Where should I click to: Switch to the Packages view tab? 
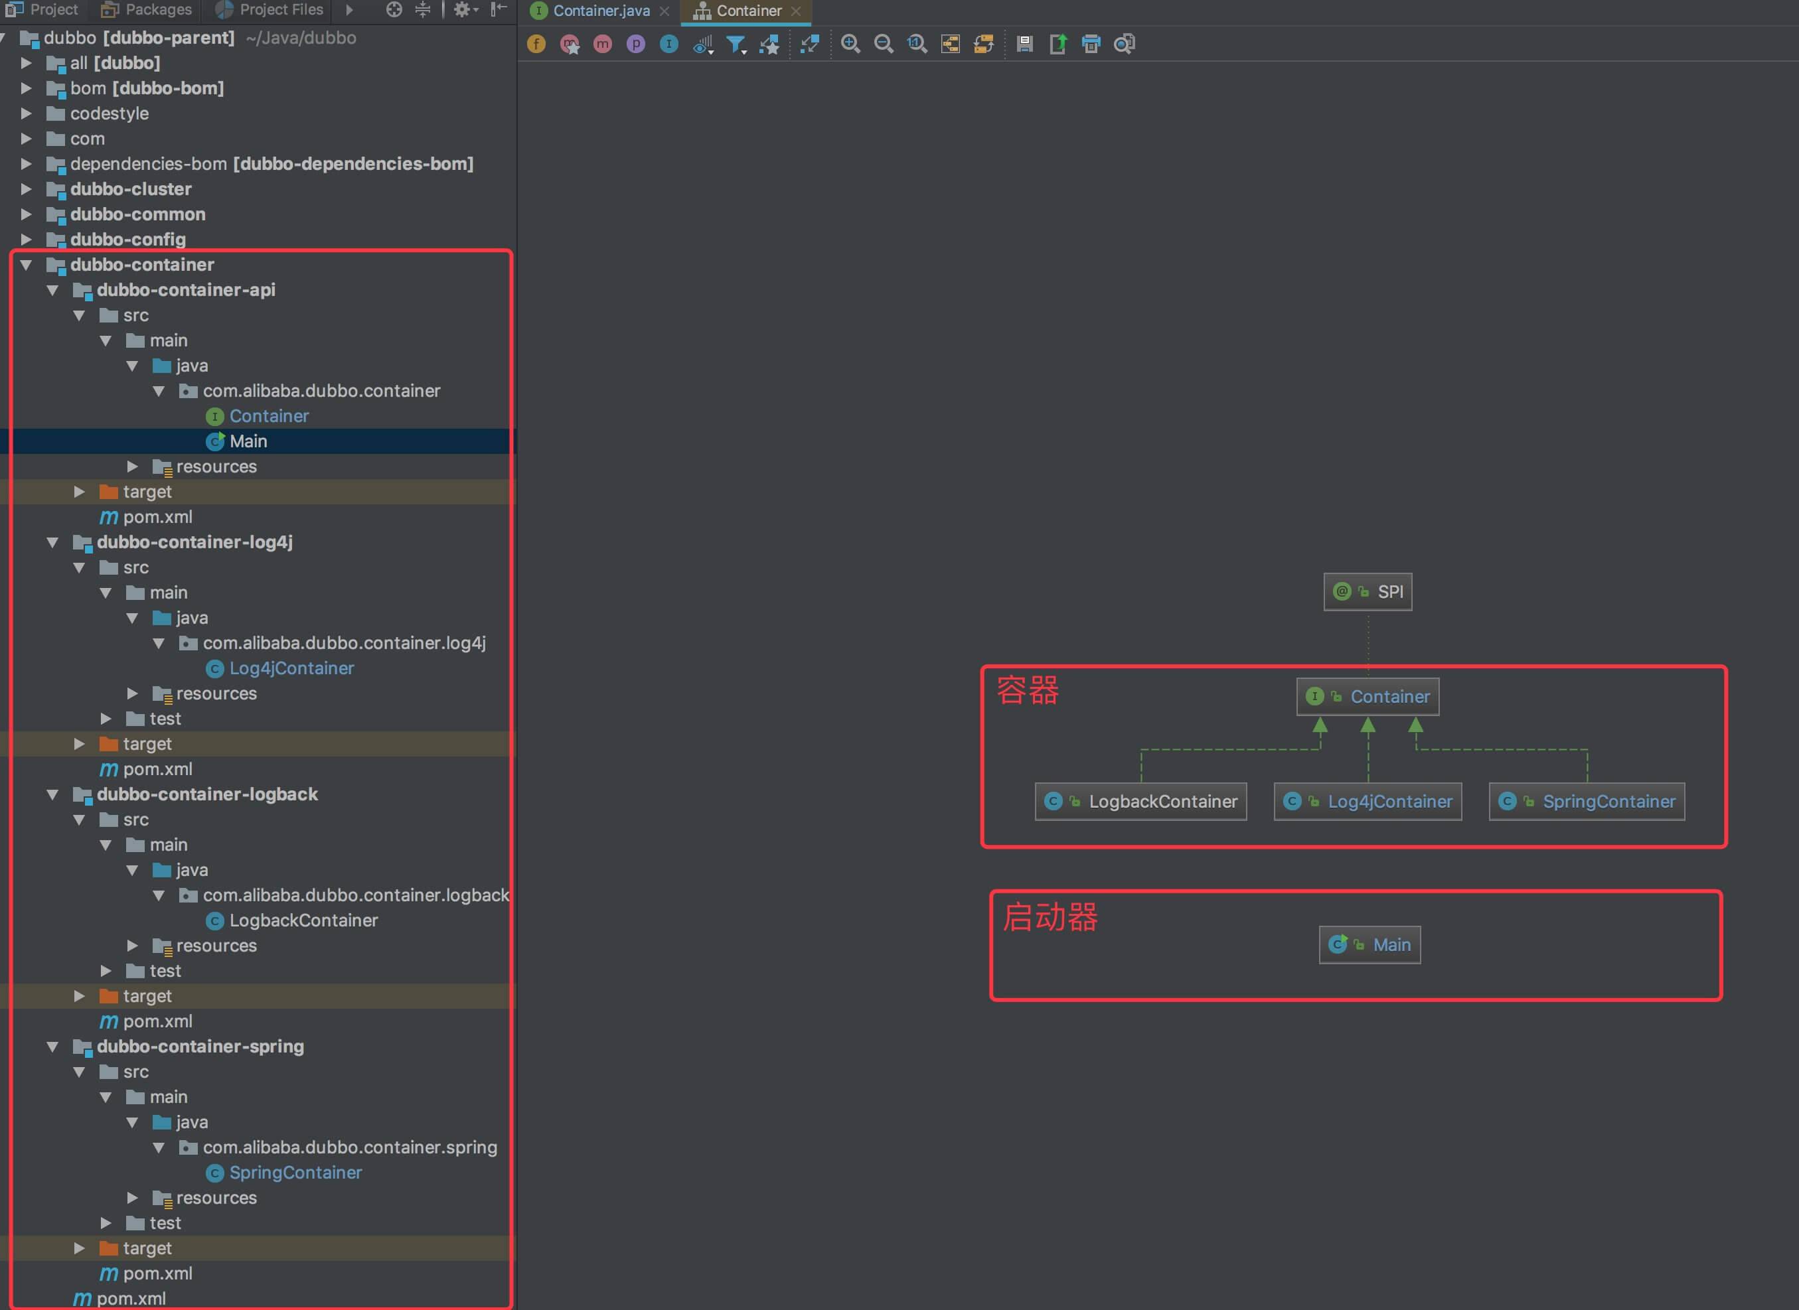click(147, 9)
